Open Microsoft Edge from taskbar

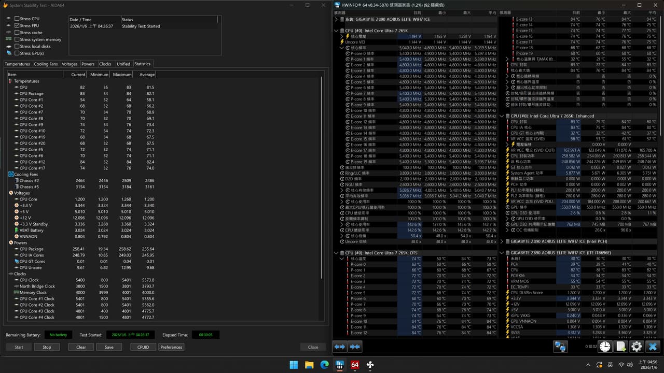coord(324,365)
